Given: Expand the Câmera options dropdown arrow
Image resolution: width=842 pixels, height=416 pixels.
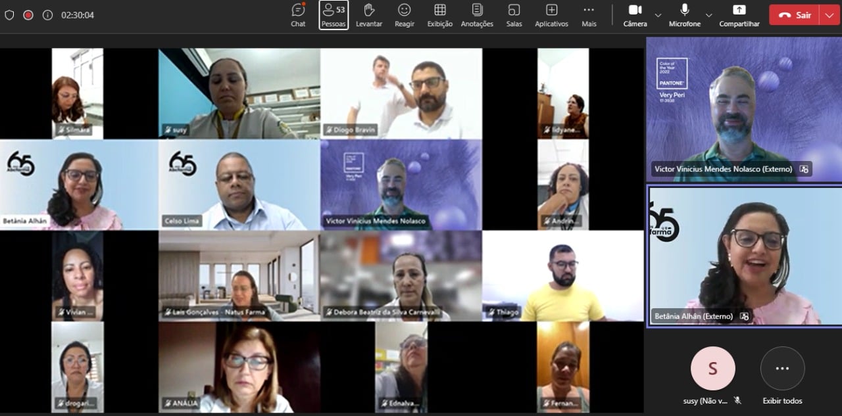Looking at the screenshot, I should (x=658, y=15).
